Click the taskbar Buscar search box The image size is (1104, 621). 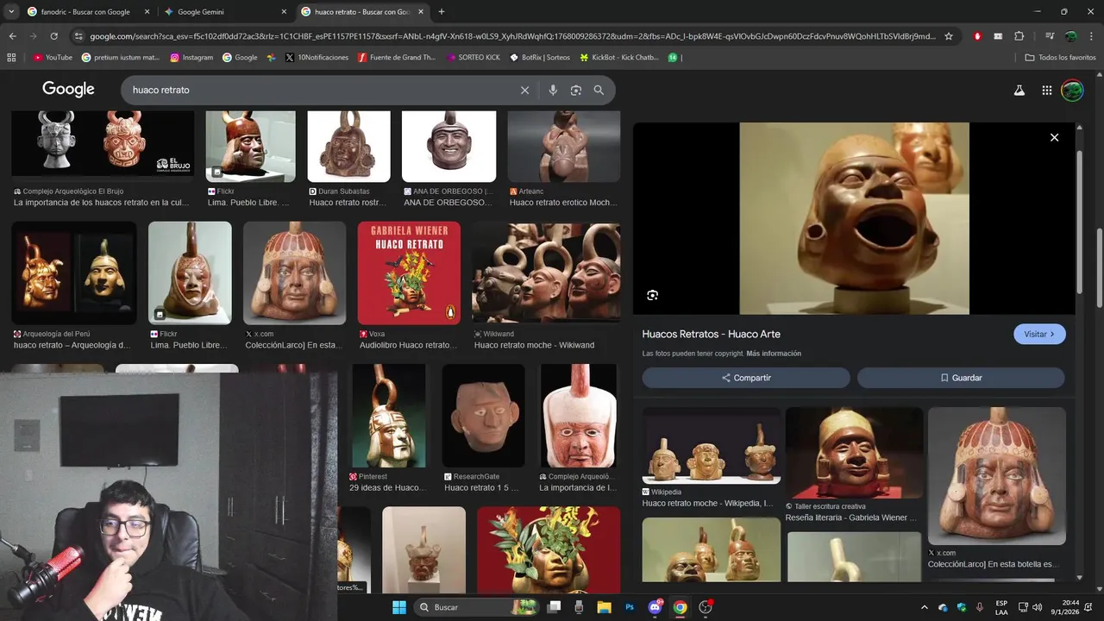476,607
